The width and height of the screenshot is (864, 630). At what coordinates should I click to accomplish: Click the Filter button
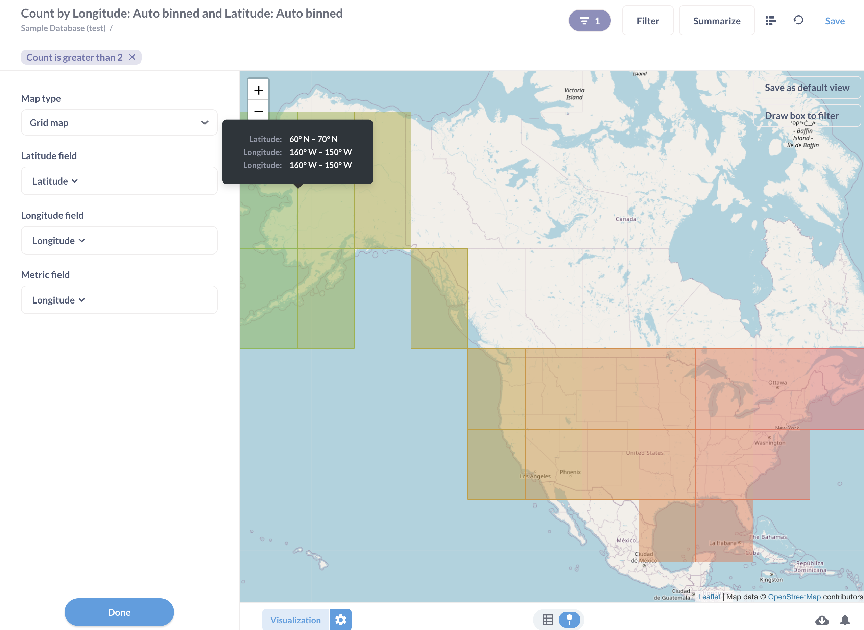pyautogui.click(x=647, y=21)
